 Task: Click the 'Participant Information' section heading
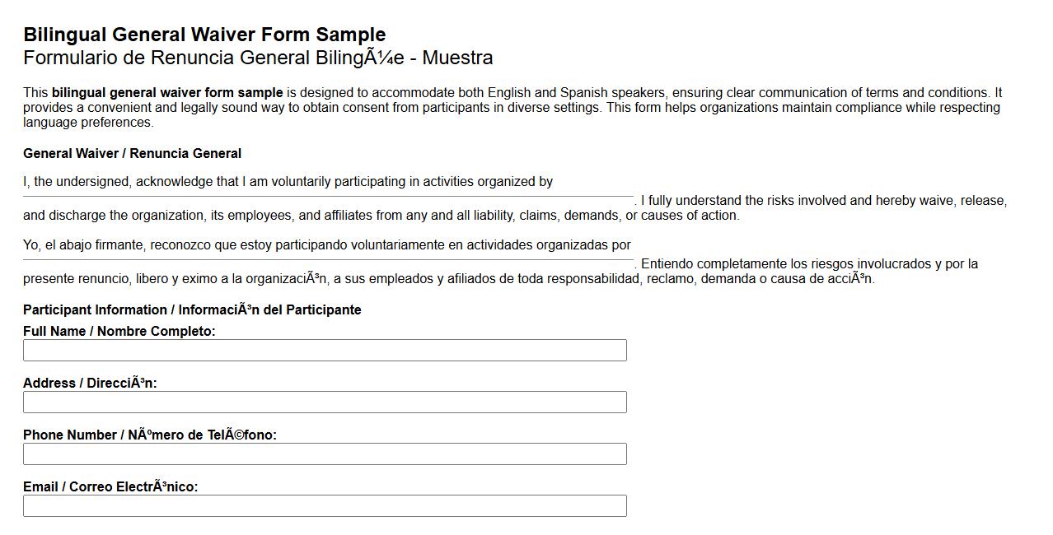(192, 309)
